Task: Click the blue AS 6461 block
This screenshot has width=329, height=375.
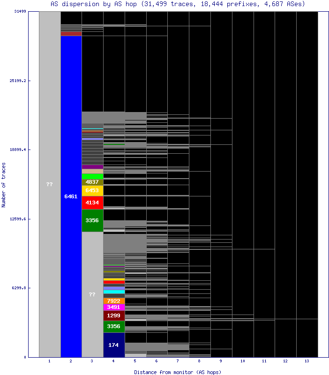Action: point(71,196)
